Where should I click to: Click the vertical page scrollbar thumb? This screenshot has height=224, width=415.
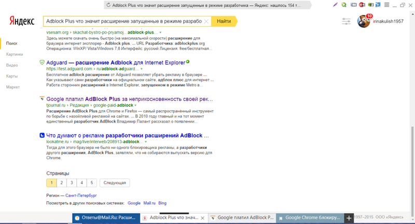pos(412,172)
